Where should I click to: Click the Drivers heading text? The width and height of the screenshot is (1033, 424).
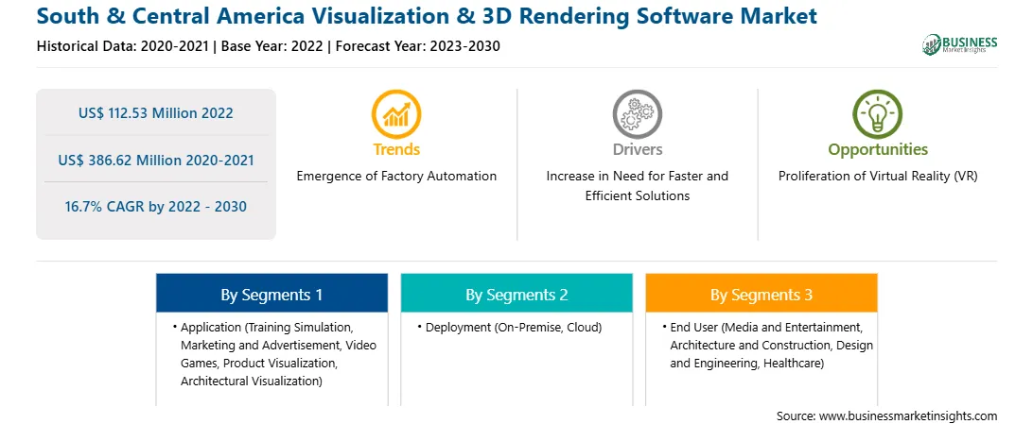(x=637, y=150)
